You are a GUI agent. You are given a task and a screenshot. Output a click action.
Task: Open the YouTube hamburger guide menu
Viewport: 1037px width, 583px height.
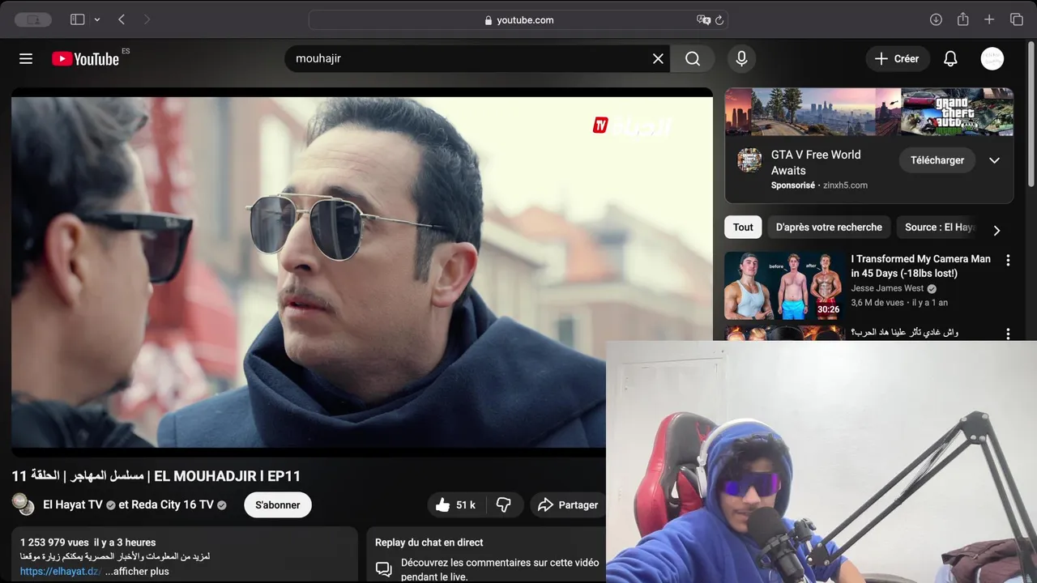[26, 58]
